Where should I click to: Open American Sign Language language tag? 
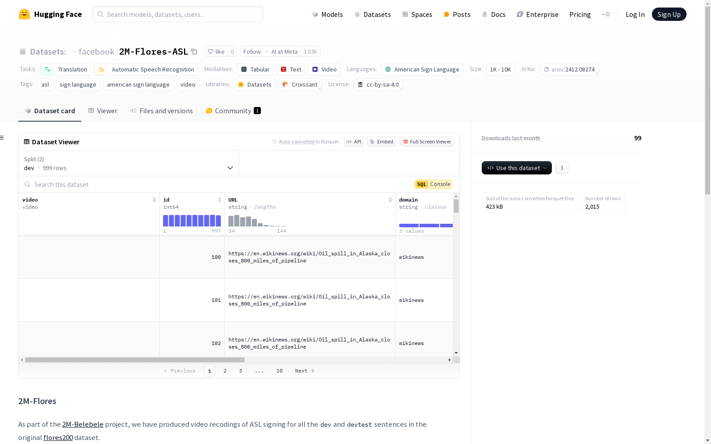(422, 69)
